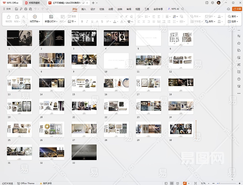
Task: Click the help question mark in right sidebar
Action: click(239, 79)
